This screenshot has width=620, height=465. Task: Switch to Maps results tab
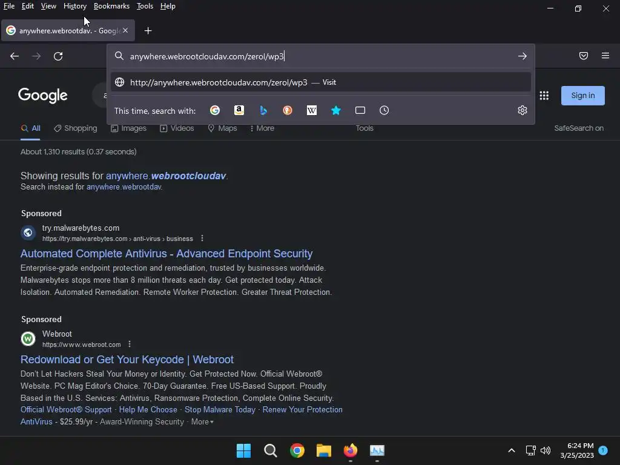tap(222, 128)
